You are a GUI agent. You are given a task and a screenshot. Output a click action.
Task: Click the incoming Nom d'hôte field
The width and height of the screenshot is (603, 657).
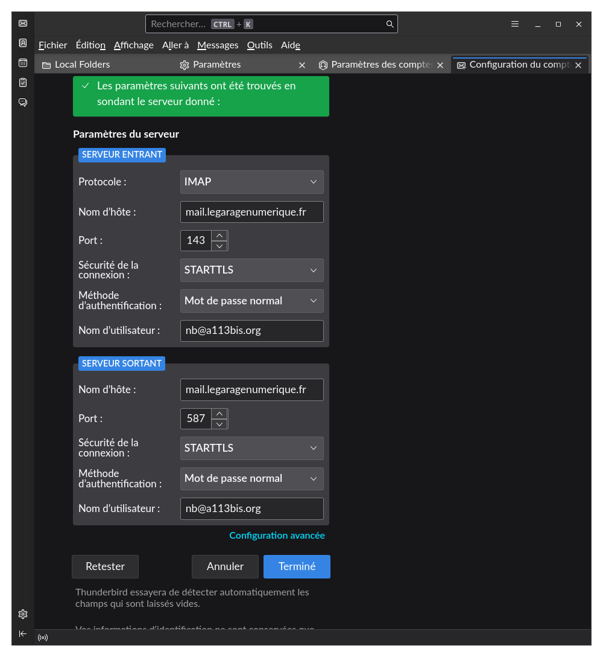251,212
